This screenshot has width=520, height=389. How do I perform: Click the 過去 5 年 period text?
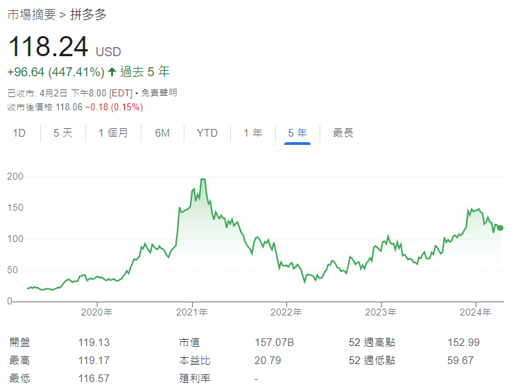[145, 71]
